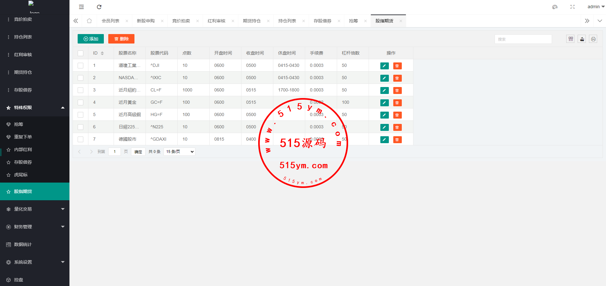Image resolution: width=606 pixels, height=286 pixels.
Task: Toggle sidebar collapse icon in header
Action: point(81,7)
